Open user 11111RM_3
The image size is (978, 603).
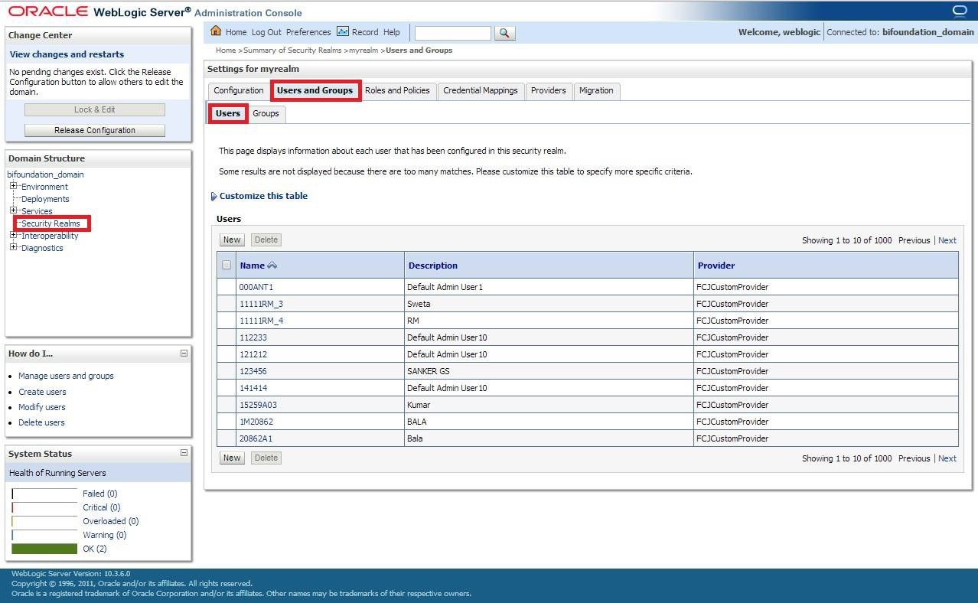261,304
